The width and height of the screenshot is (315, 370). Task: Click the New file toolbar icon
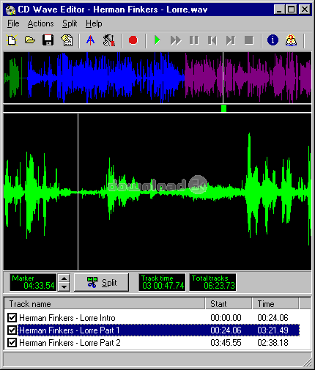[12, 40]
